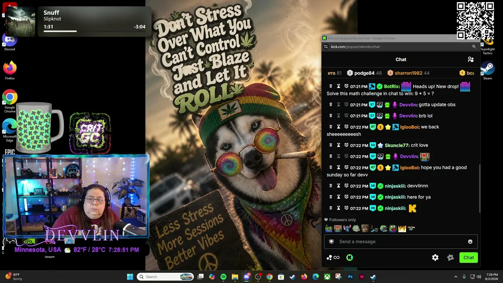Open chat settings gear icon
The image size is (503, 283).
click(x=435, y=257)
